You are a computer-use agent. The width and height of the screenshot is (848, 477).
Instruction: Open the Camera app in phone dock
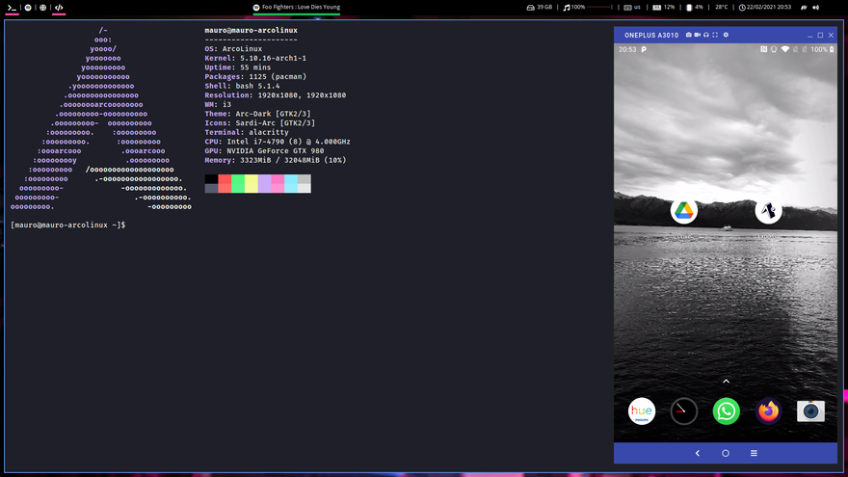[x=810, y=411]
